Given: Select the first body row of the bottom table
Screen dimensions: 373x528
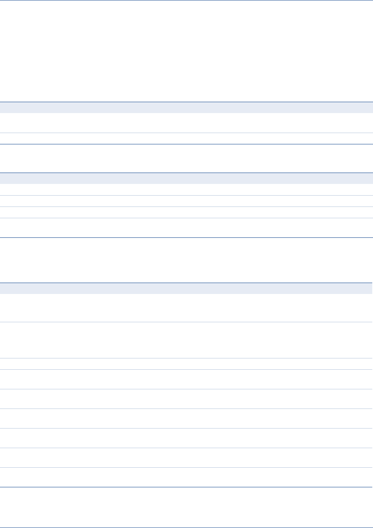Looking at the screenshot, I should click(x=186, y=308).
